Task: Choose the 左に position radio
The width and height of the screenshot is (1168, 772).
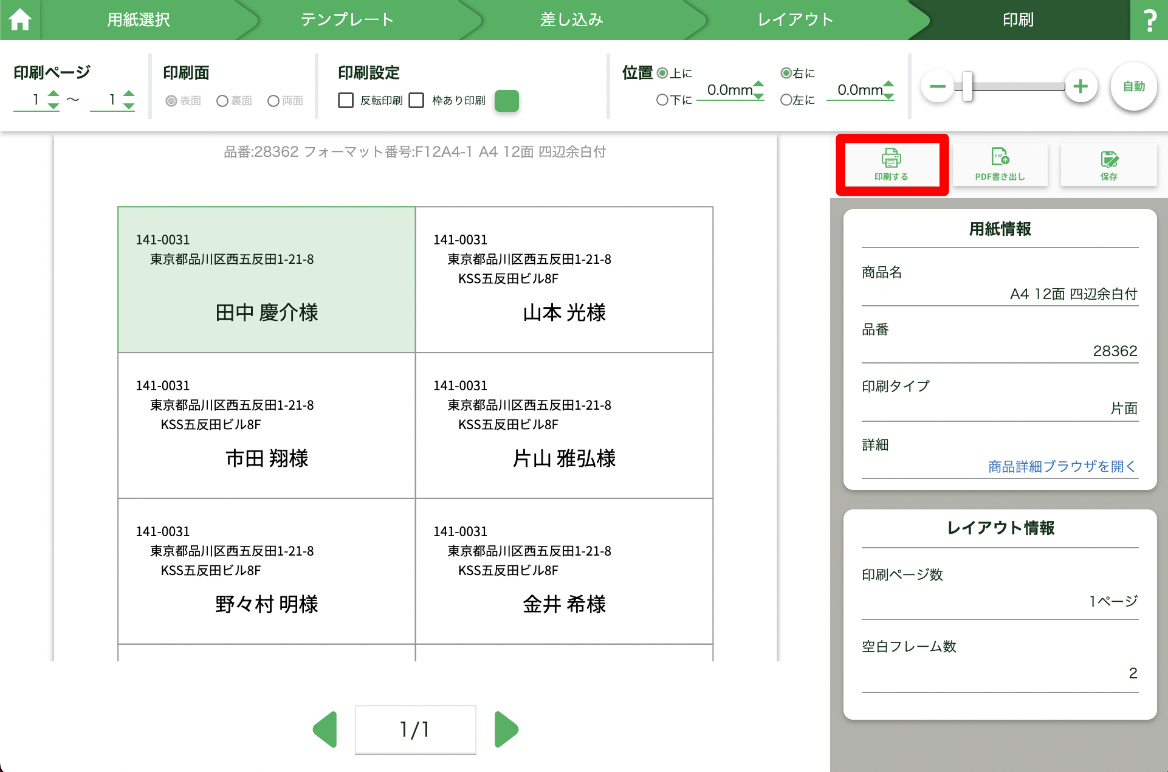Action: pyautogui.click(x=786, y=100)
